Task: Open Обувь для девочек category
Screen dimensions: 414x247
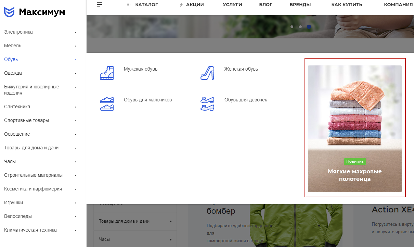Action: click(246, 100)
